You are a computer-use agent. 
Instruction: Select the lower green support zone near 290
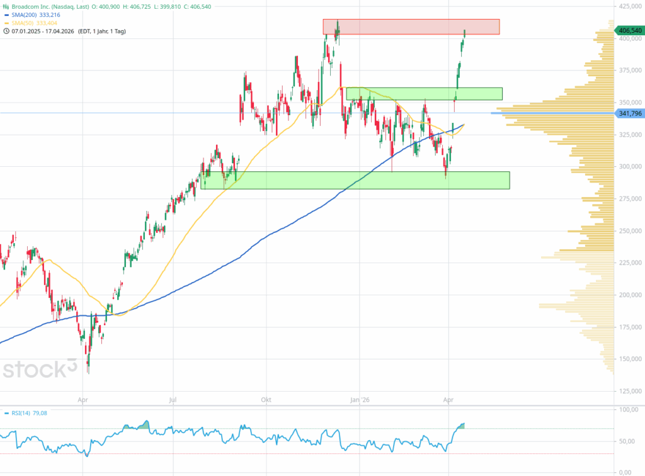355,180
